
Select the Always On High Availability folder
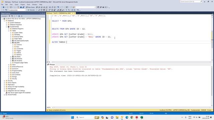point(16,87)
